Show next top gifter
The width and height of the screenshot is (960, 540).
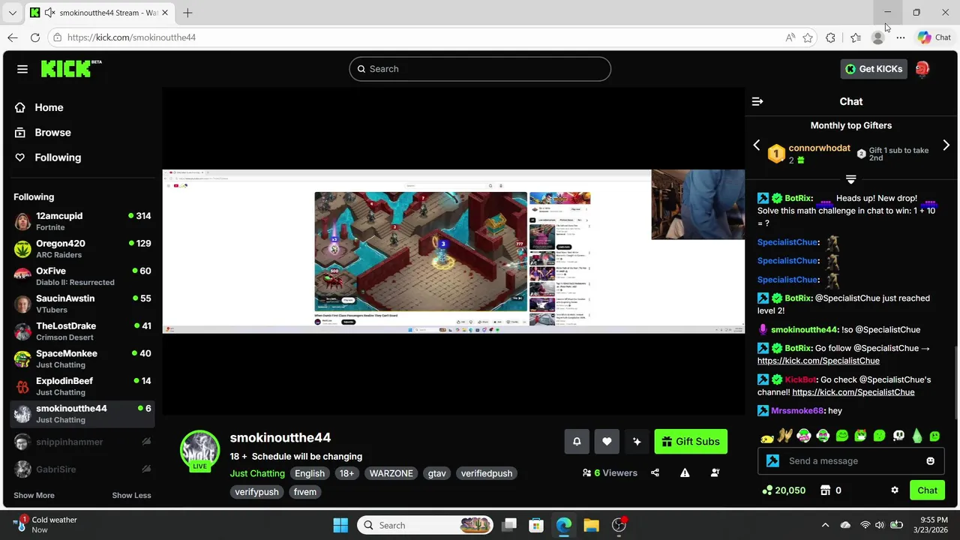[x=946, y=145]
